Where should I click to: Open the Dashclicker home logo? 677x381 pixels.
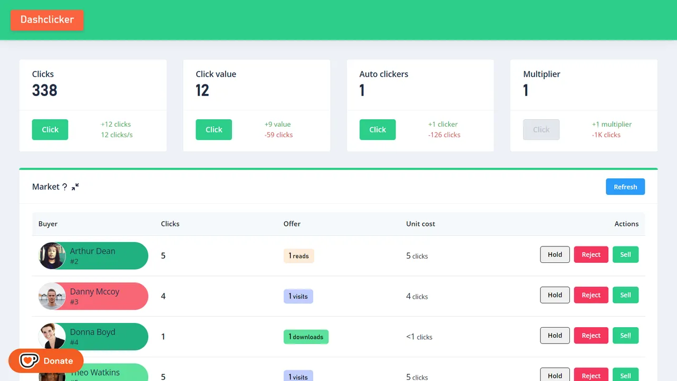click(x=47, y=20)
